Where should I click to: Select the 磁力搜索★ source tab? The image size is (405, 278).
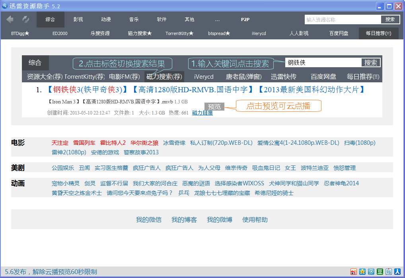point(140,33)
